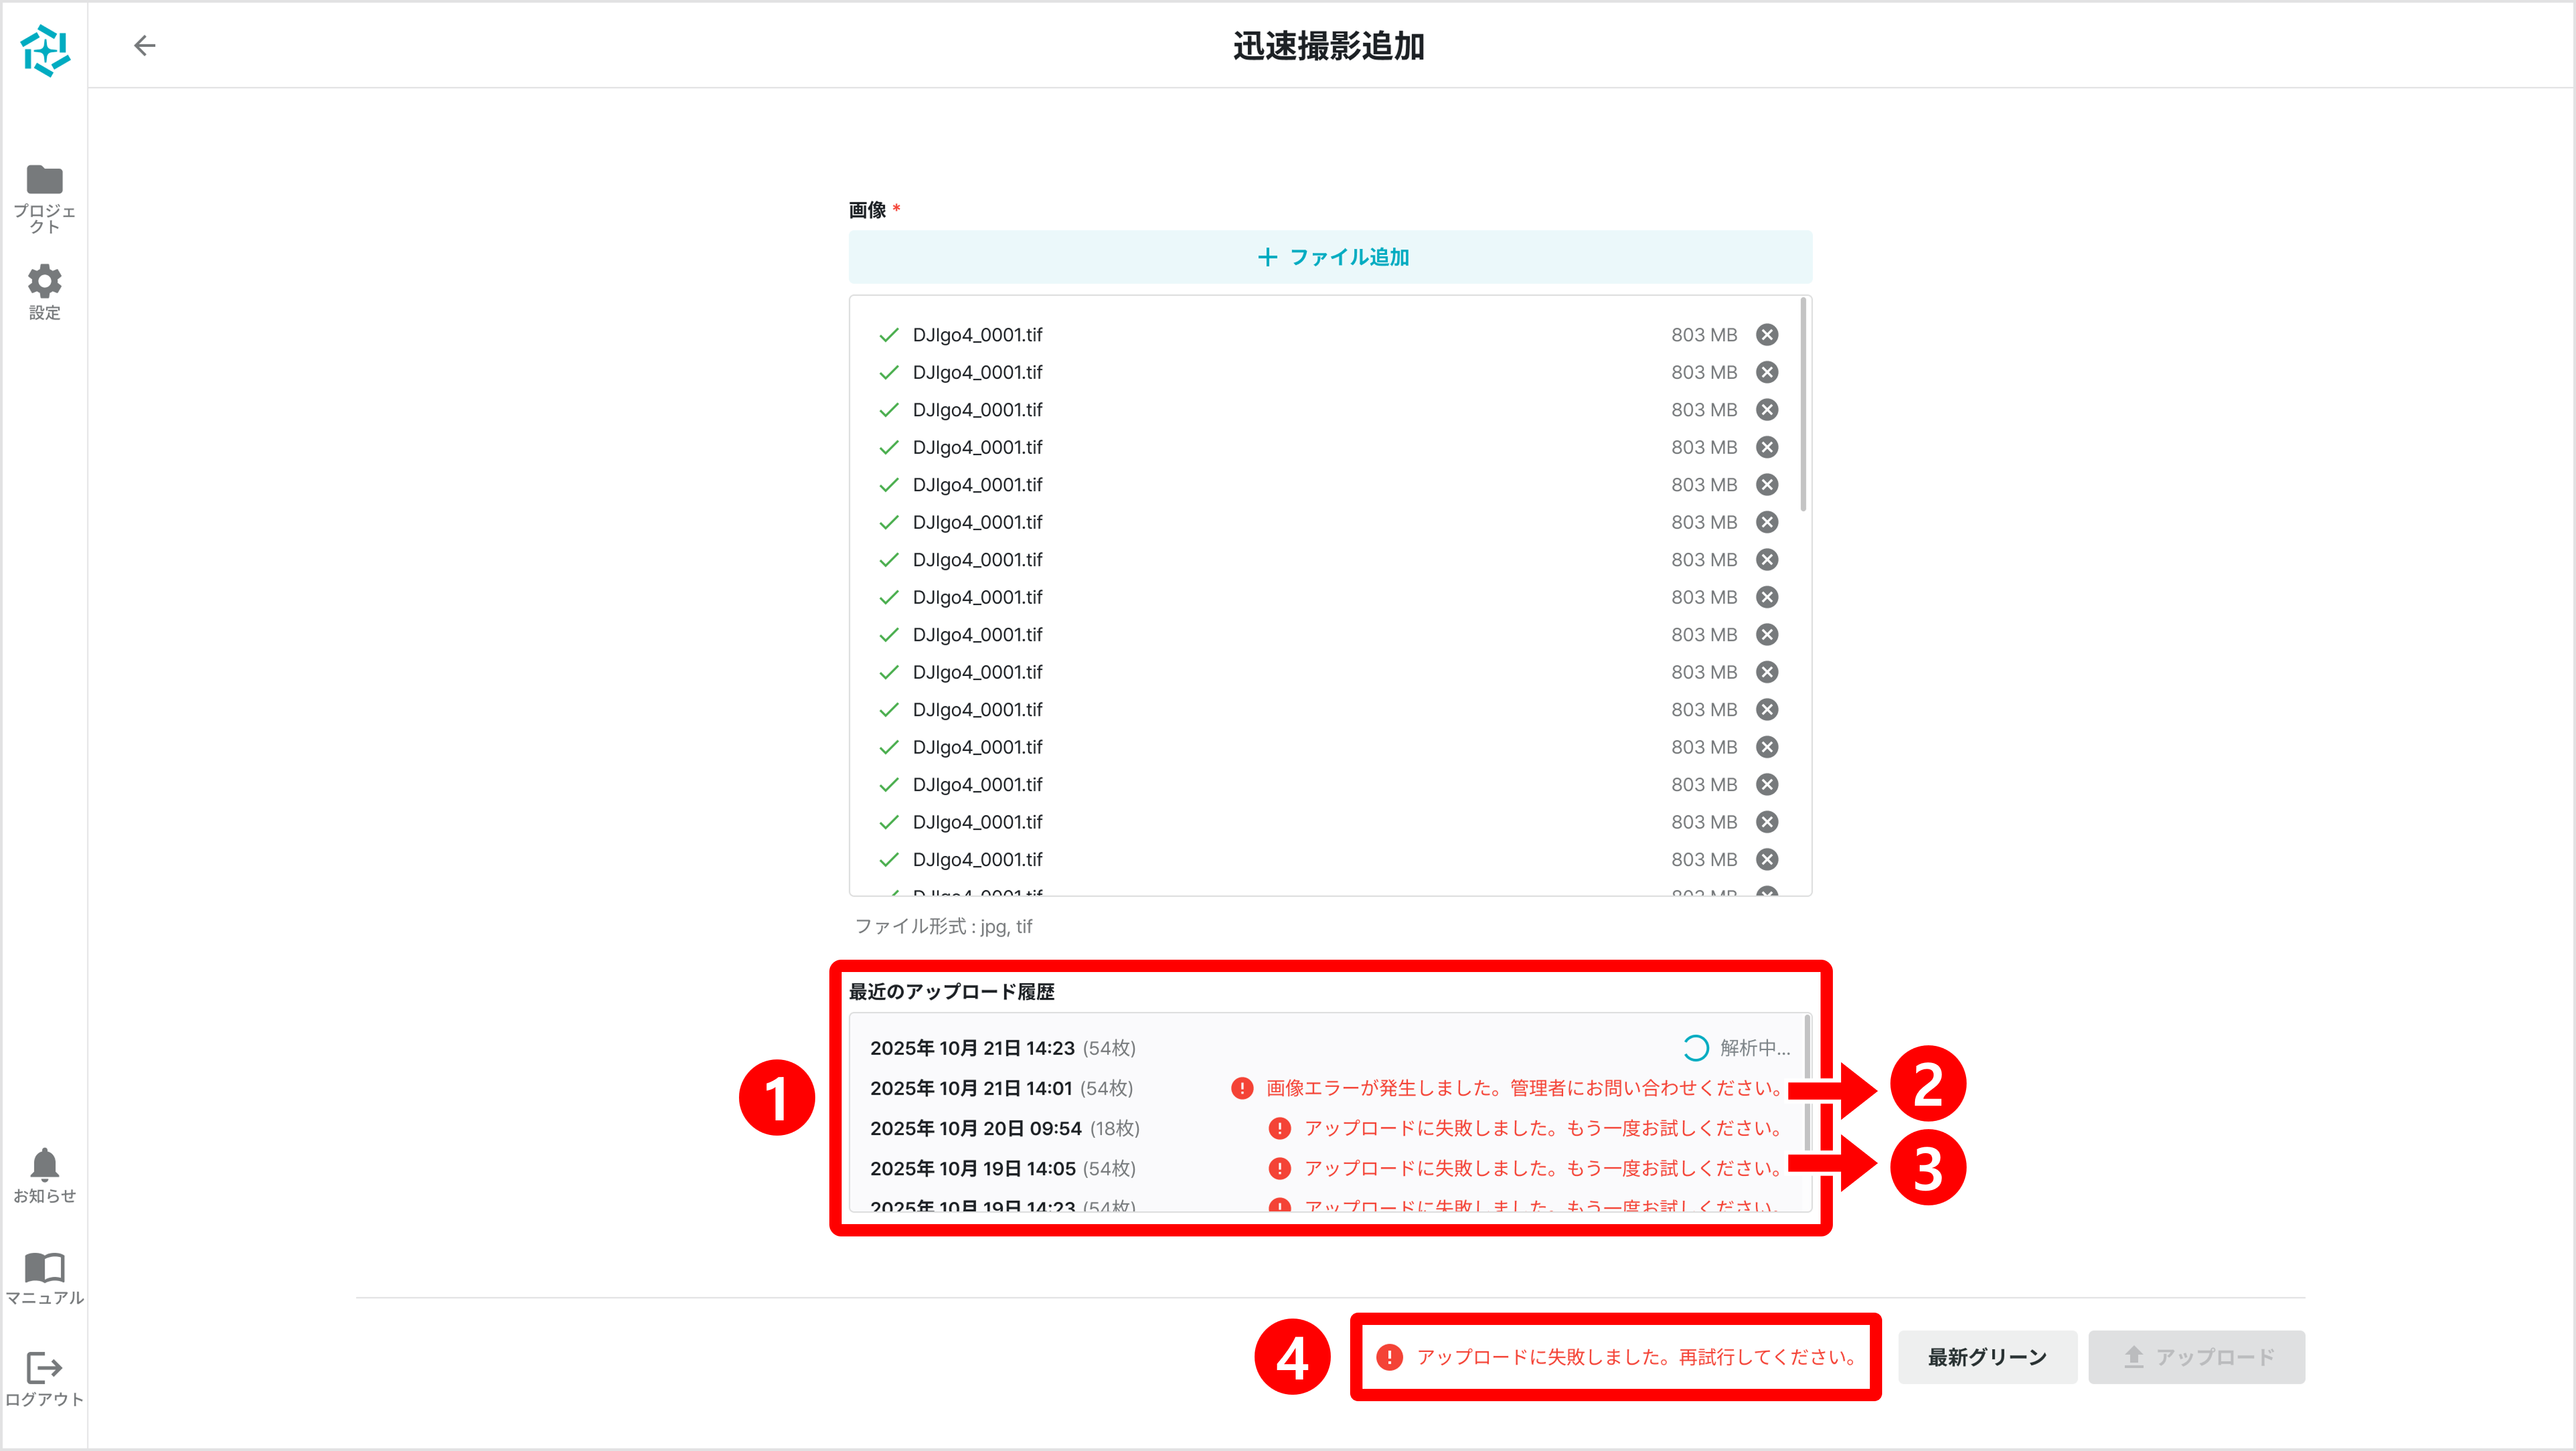Click the ログアウト icon in sidebar
The height and width of the screenshot is (1451, 2576).
43,1367
